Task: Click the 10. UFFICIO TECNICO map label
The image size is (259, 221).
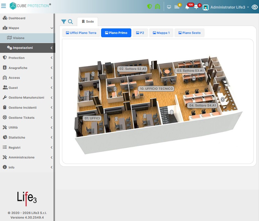Action: [x=156, y=89]
